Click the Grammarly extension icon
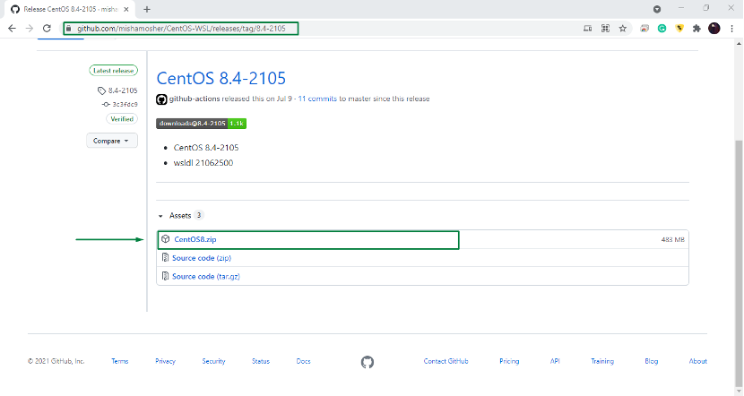 [x=662, y=29]
